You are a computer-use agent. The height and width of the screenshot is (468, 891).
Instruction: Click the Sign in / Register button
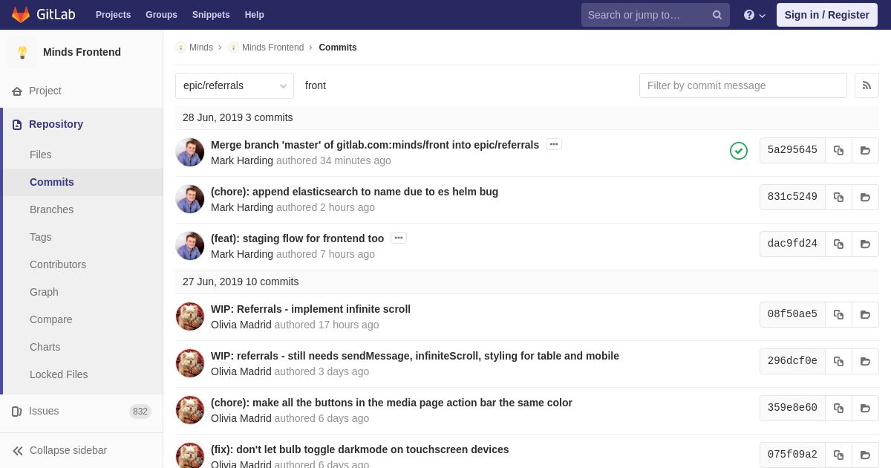click(827, 15)
